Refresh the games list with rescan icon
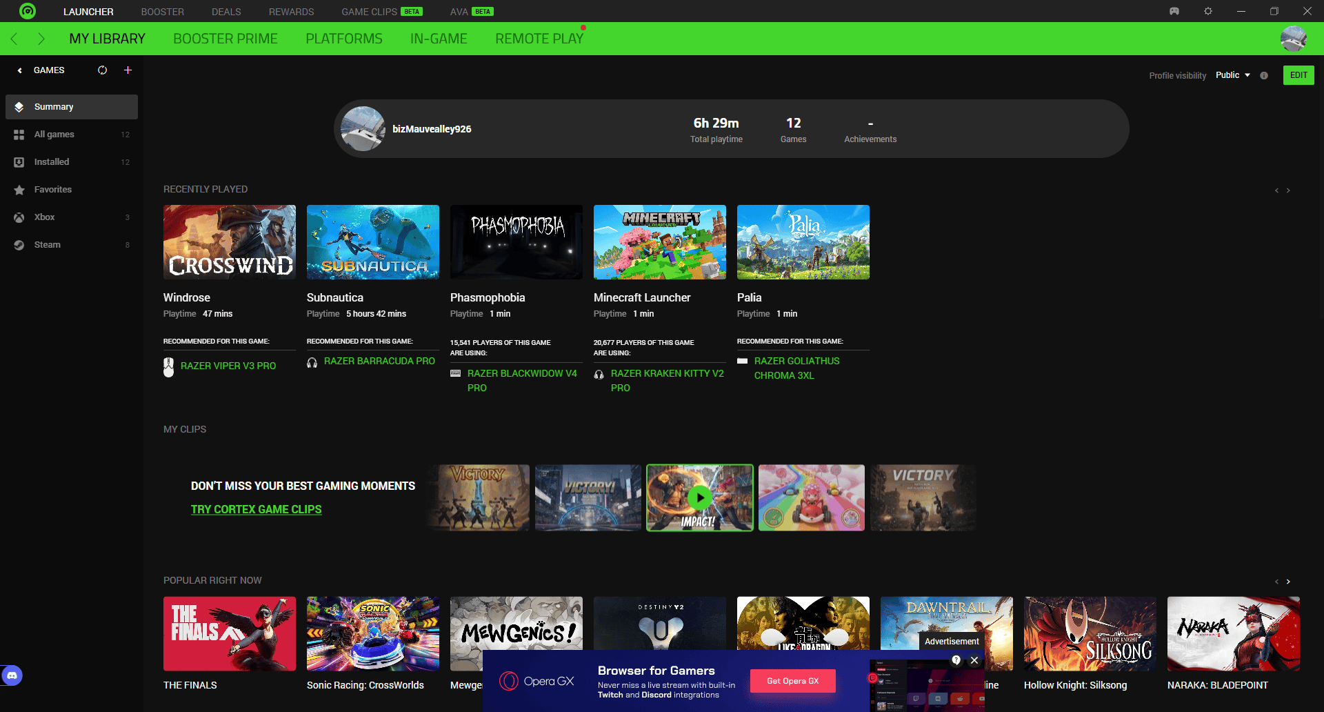 click(x=102, y=70)
